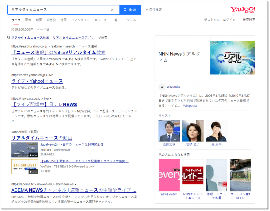Open 【24h LIVE】最新ニュース video link

(x=85, y=161)
